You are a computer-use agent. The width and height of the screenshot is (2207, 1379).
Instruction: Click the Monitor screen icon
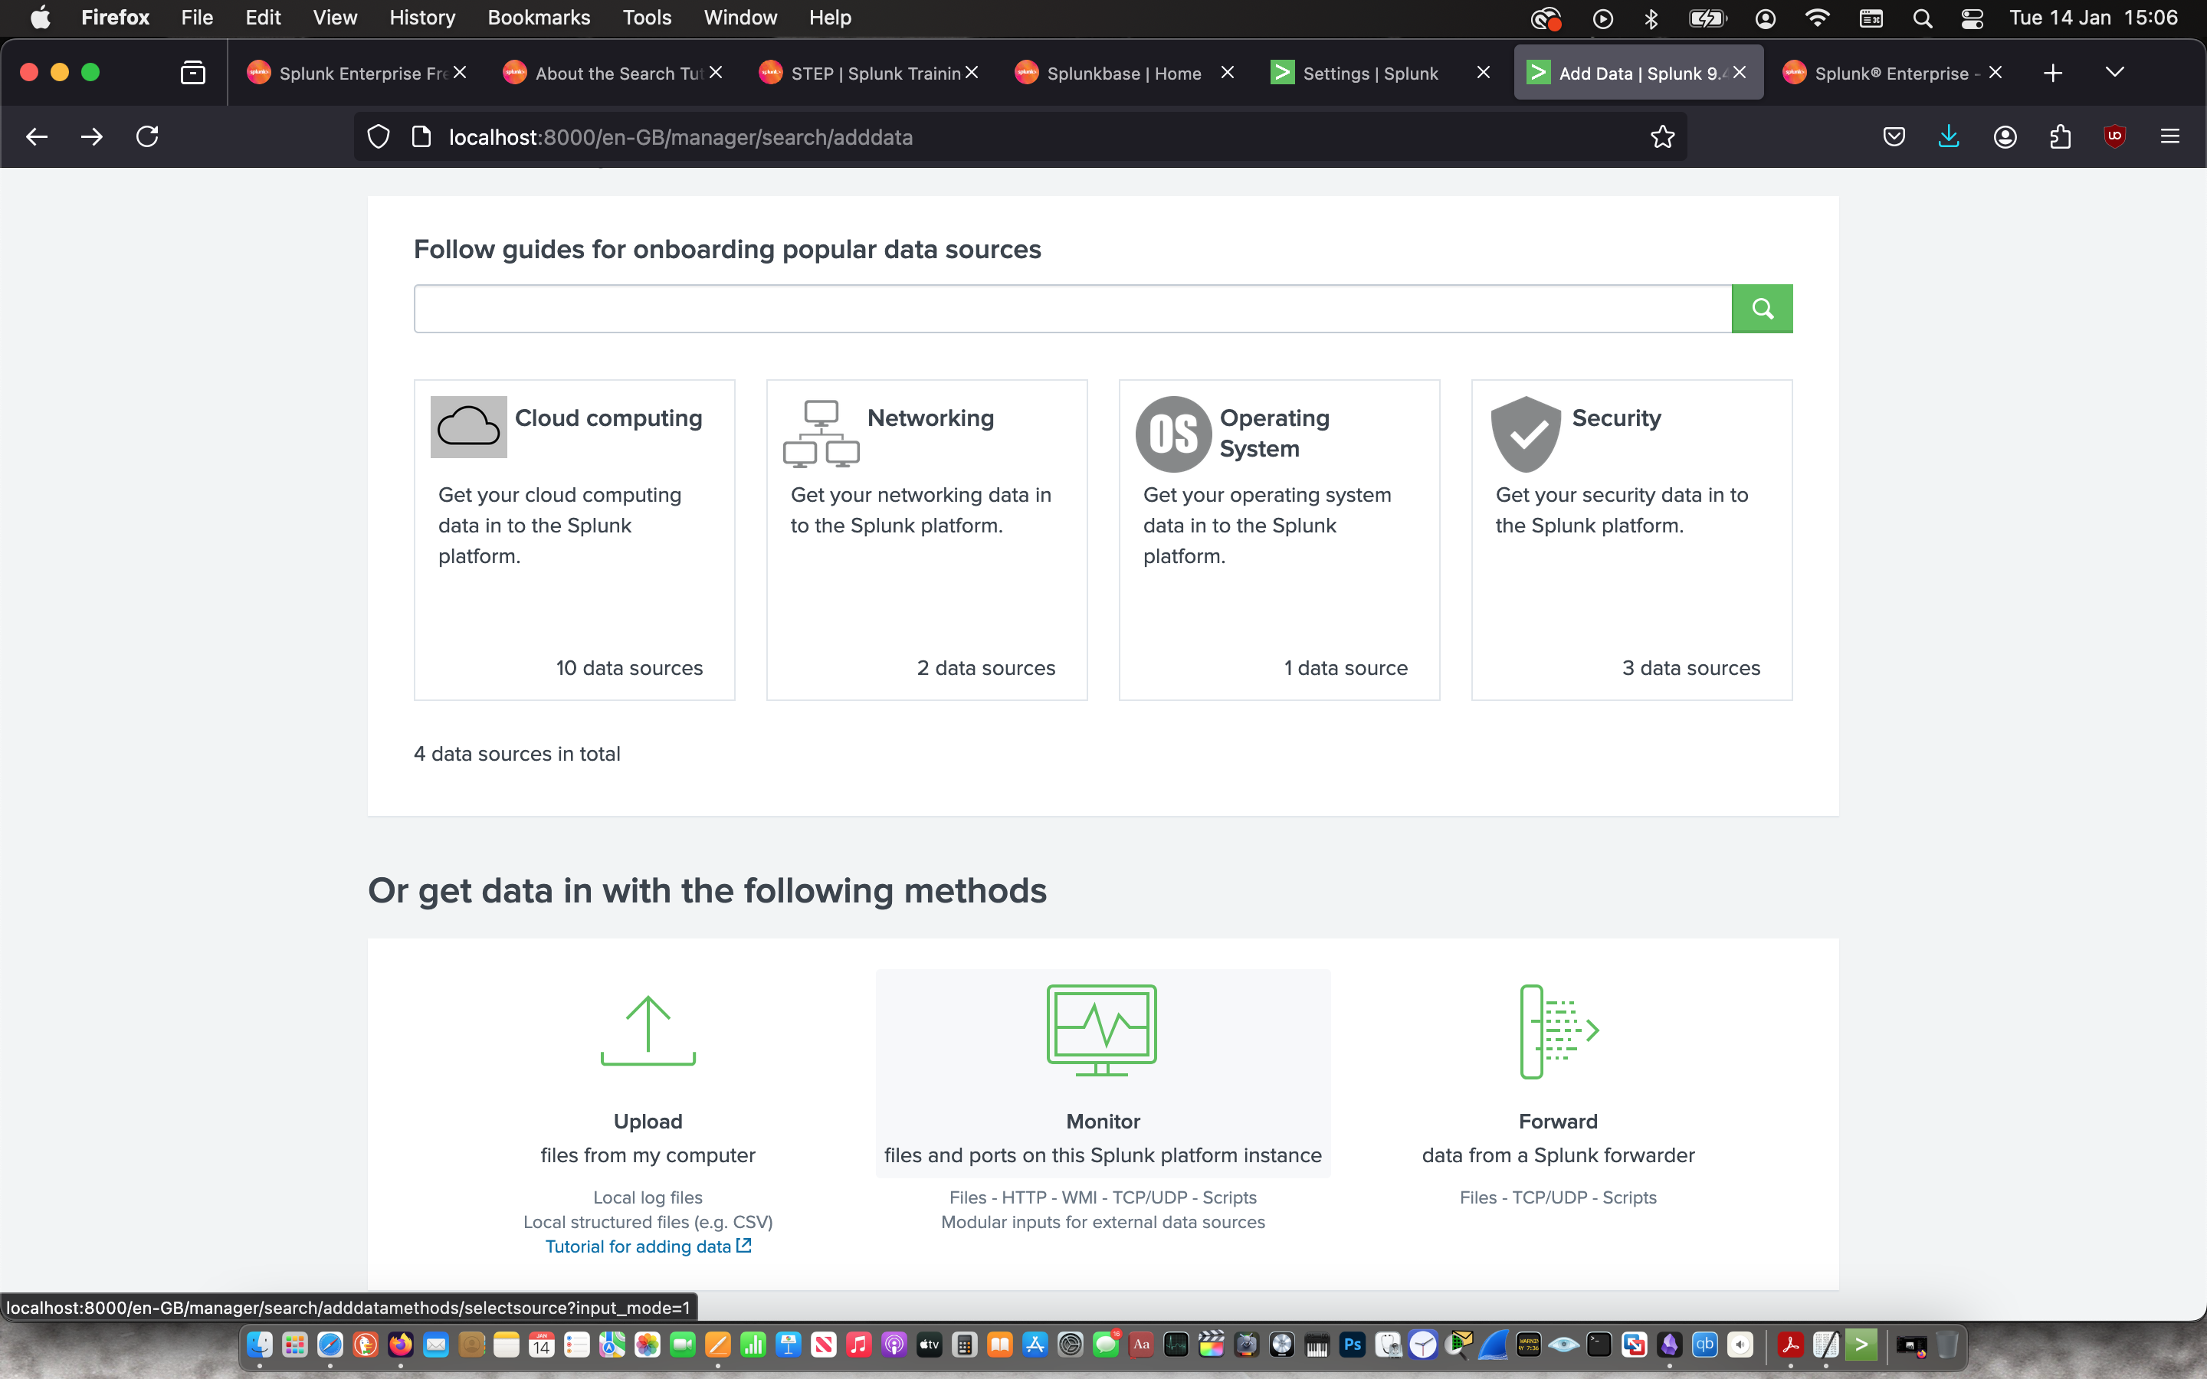[x=1102, y=1030]
